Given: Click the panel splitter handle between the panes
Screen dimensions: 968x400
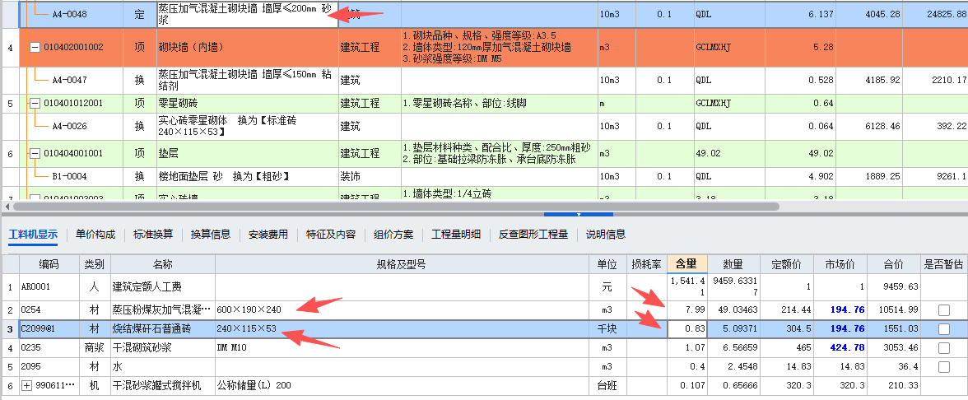Looking at the screenshot, I should click(x=578, y=214).
